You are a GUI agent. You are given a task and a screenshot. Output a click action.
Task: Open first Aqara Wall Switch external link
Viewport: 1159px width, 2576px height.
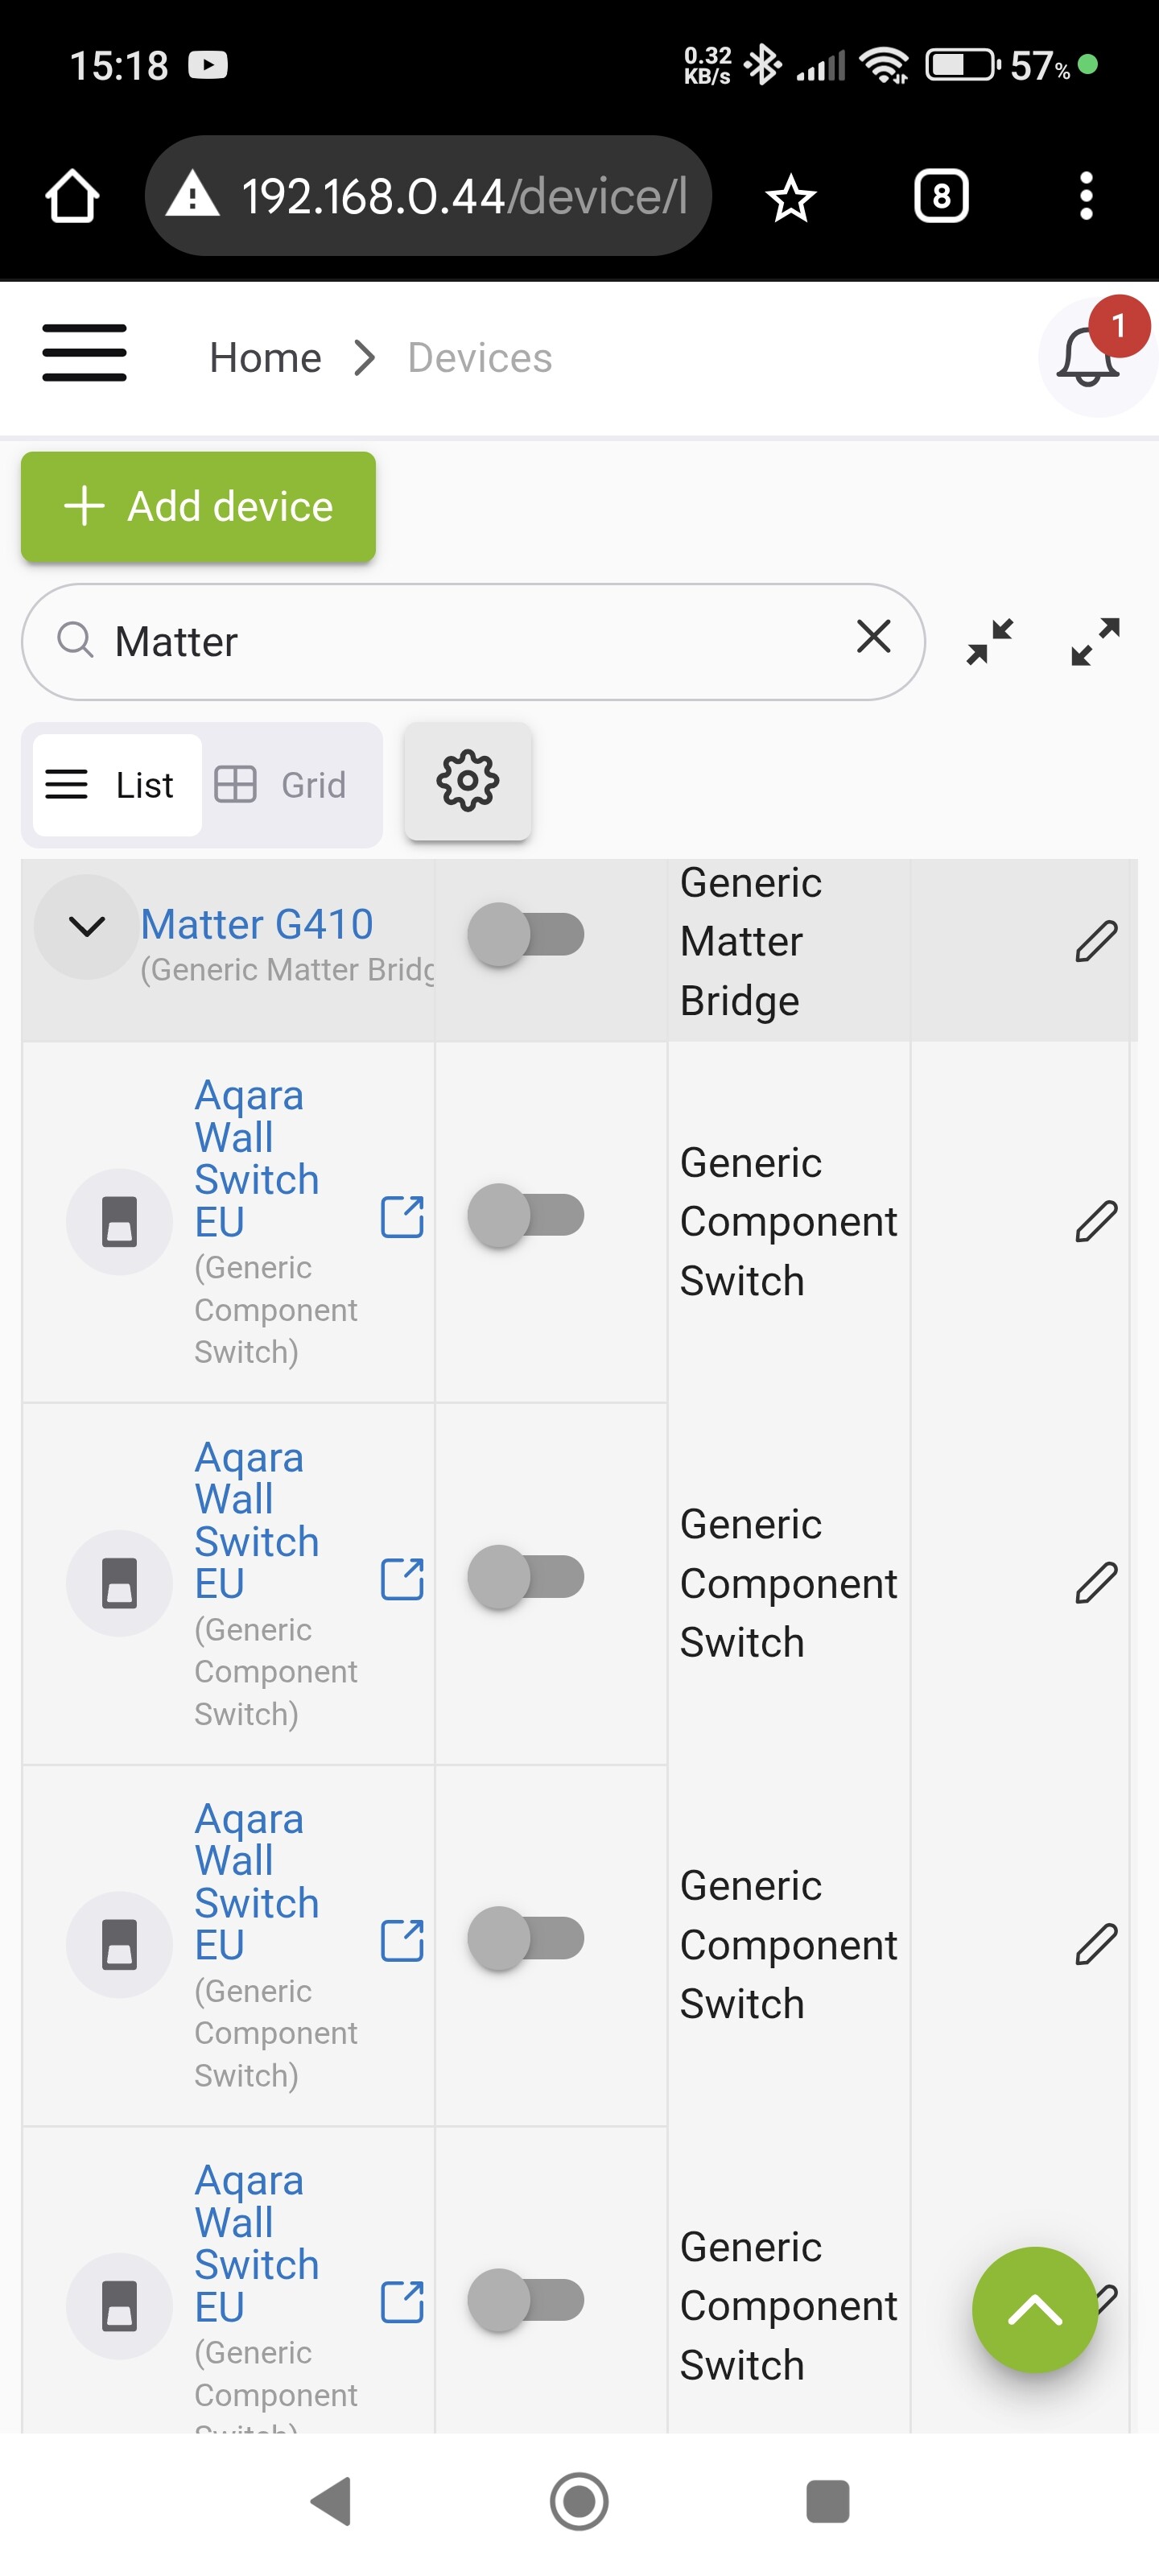click(x=402, y=1218)
